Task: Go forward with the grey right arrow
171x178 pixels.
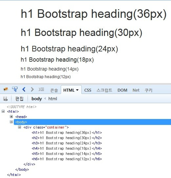Action: point(32,89)
